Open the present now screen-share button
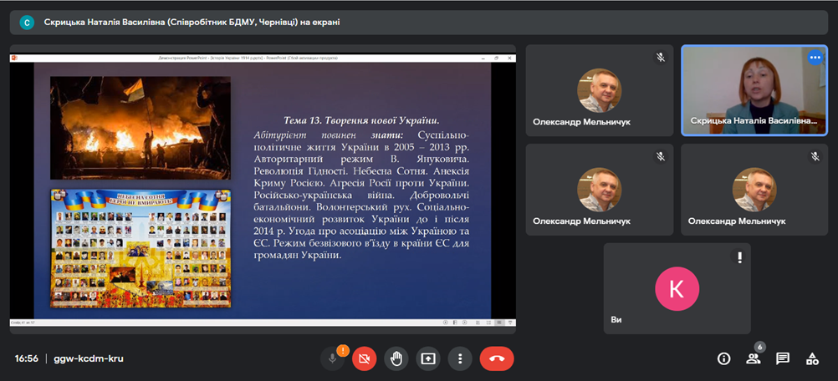The height and width of the screenshot is (381, 838). point(428,359)
